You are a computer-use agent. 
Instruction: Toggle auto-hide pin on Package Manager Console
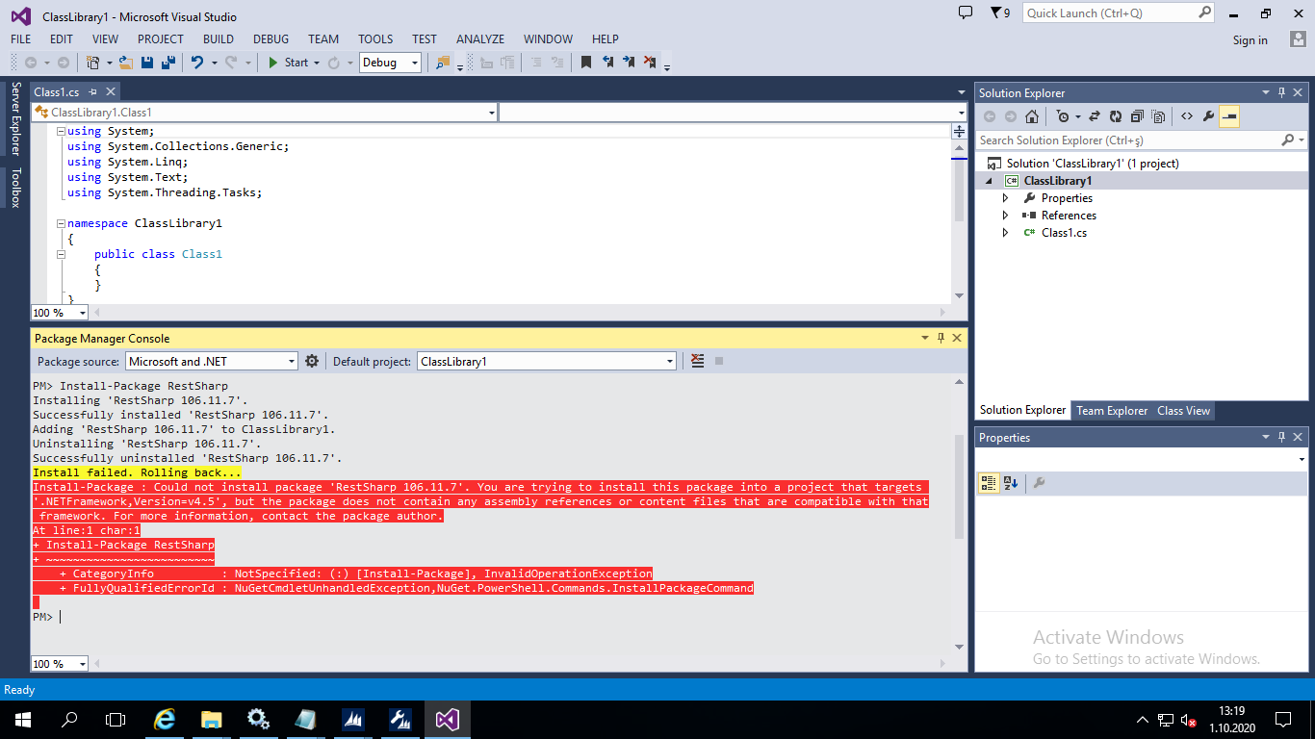point(941,338)
